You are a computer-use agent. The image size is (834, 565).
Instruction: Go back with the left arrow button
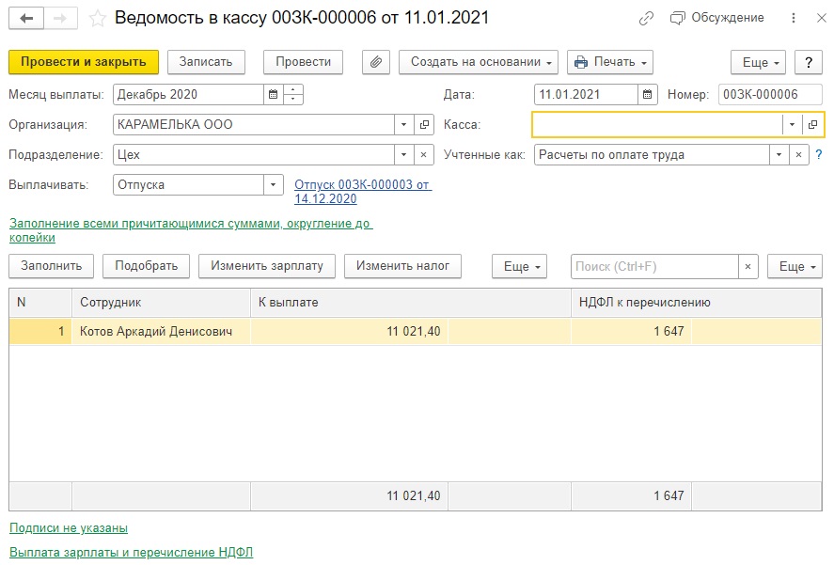(x=26, y=19)
